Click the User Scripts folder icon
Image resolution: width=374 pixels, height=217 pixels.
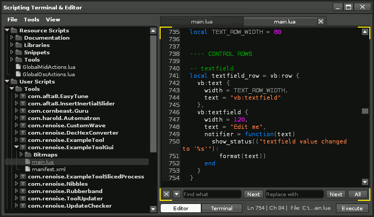click(x=14, y=81)
